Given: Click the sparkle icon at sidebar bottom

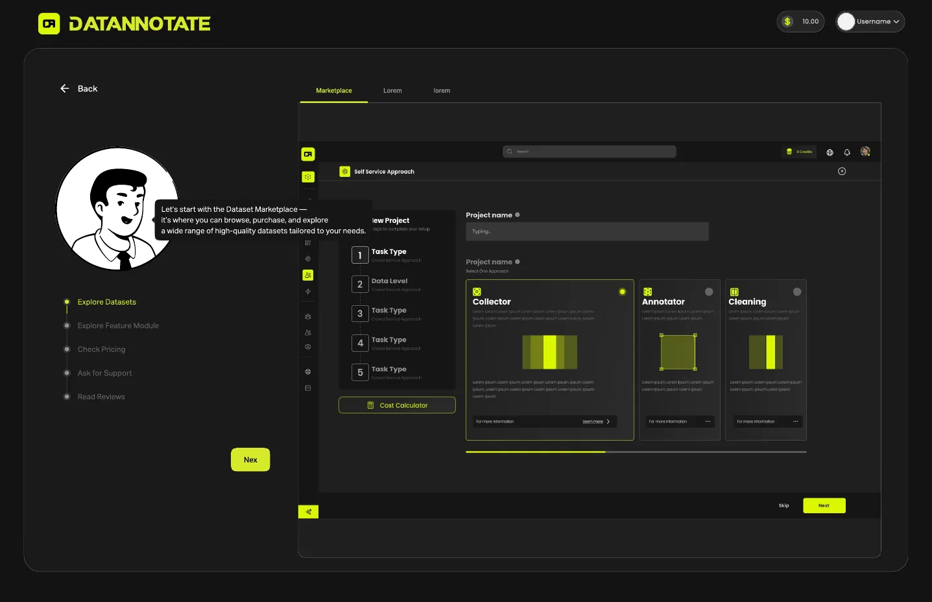Looking at the screenshot, I should click(x=308, y=512).
